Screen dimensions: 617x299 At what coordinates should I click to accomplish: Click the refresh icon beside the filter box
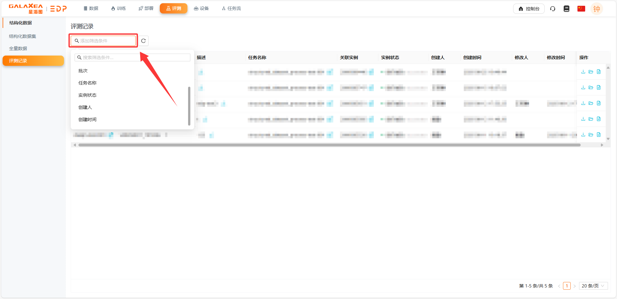click(143, 41)
